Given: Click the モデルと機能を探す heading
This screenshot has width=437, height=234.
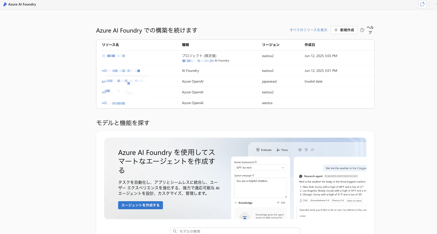Looking at the screenshot, I should [x=123, y=123].
